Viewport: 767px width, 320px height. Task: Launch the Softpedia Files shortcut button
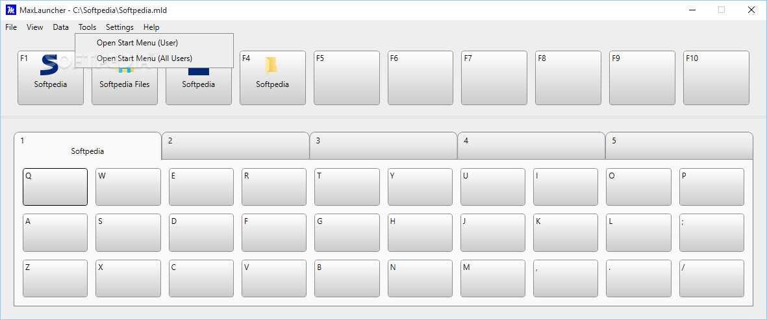pos(125,86)
